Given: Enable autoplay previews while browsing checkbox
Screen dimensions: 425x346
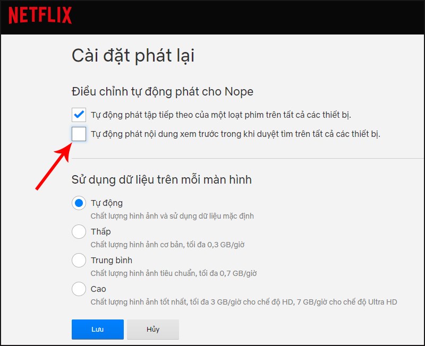Looking at the screenshot, I should [79, 134].
